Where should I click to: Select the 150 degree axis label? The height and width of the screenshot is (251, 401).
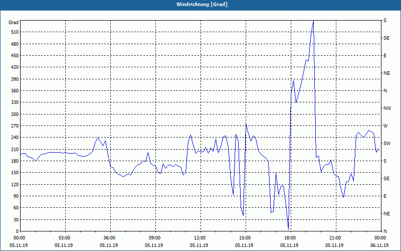(x=15, y=173)
